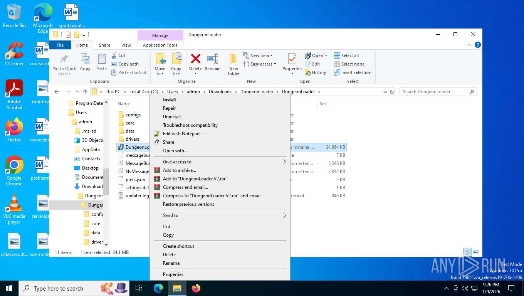524x296 pixels.
Task: Click the Rename icon in the Organize group
Action: pyautogui.click(x=213, y=59)
